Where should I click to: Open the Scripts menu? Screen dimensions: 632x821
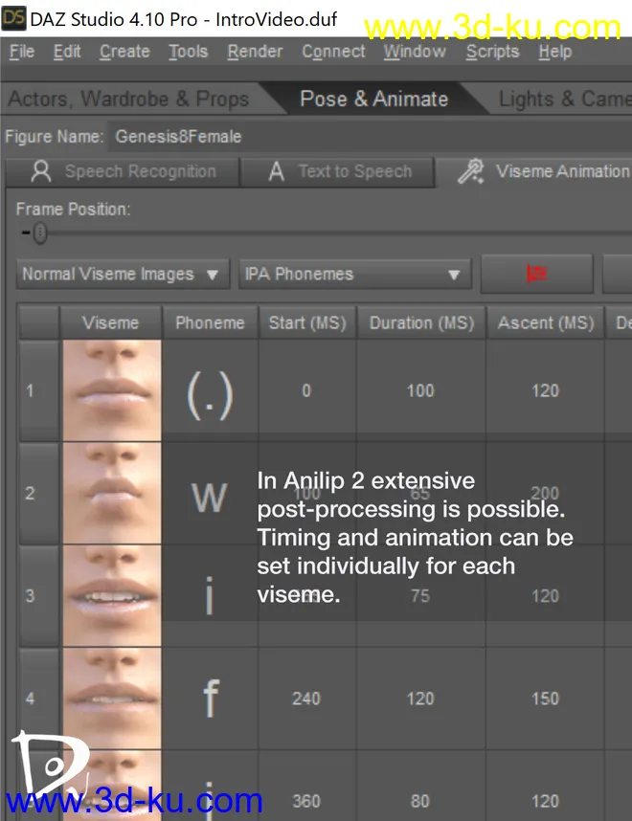(x=492, y=52)
